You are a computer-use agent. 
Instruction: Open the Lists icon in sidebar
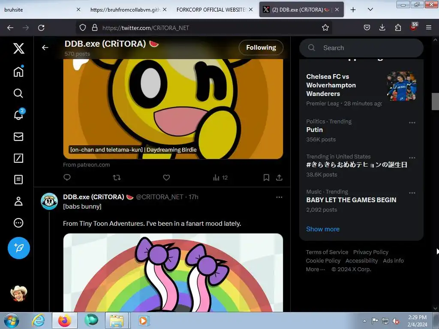pyautogui.click(x=18, y=179)
